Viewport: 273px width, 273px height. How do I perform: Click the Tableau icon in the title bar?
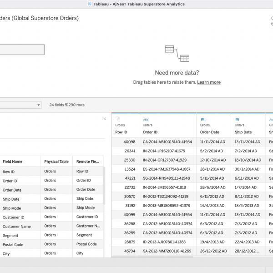point(90,4)
